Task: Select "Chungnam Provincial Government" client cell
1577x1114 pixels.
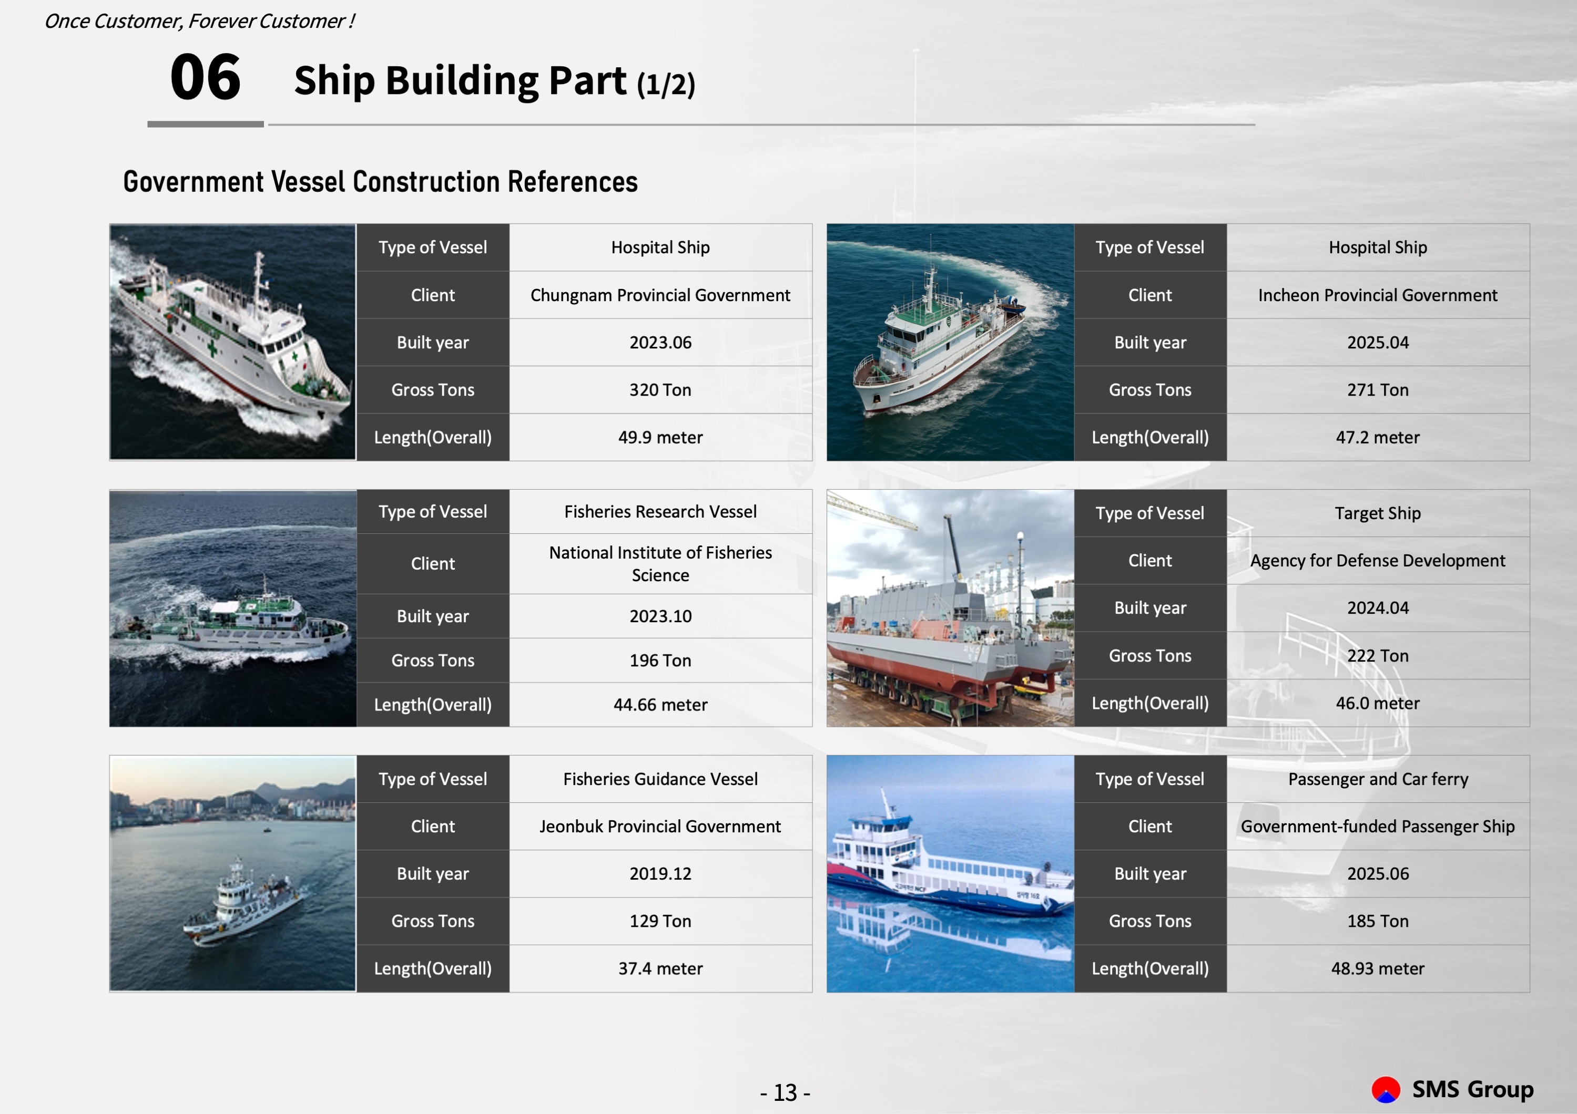Action: [661, 295]
